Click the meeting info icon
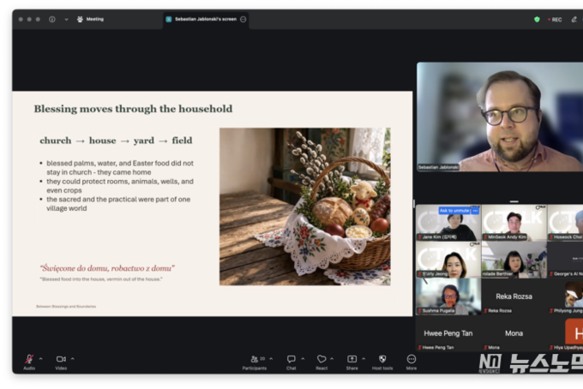Image resolution: width=583 pixels, height=389 pixels. tap(52, 19)
